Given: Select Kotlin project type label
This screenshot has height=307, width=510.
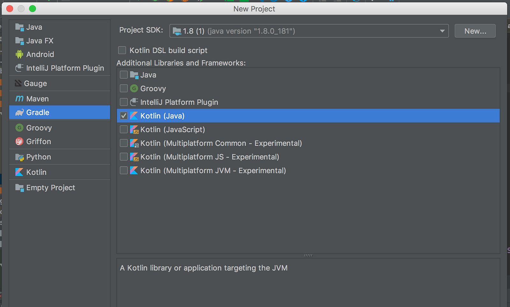Looking at the screenshot, I should (x=36, y=172).
